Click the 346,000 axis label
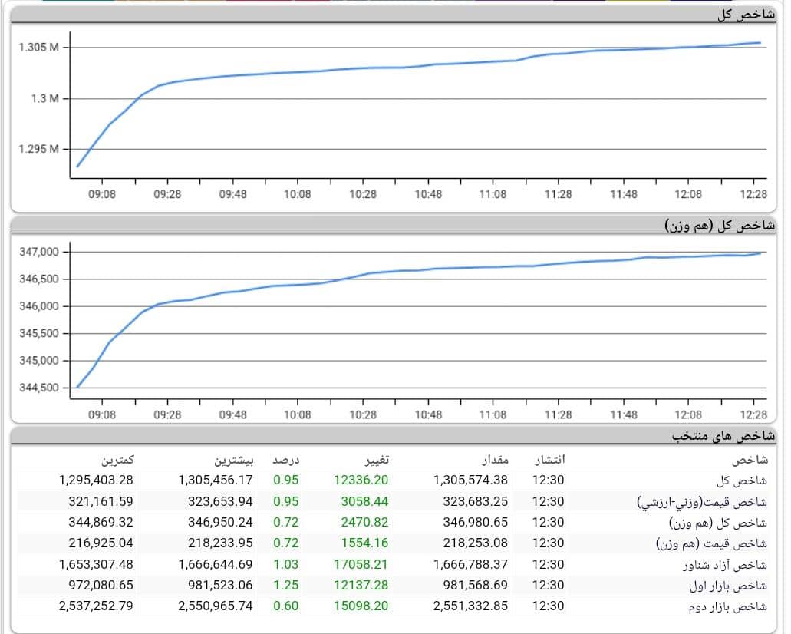The height and width of the screenshot is (634, 791). [39, 306]
